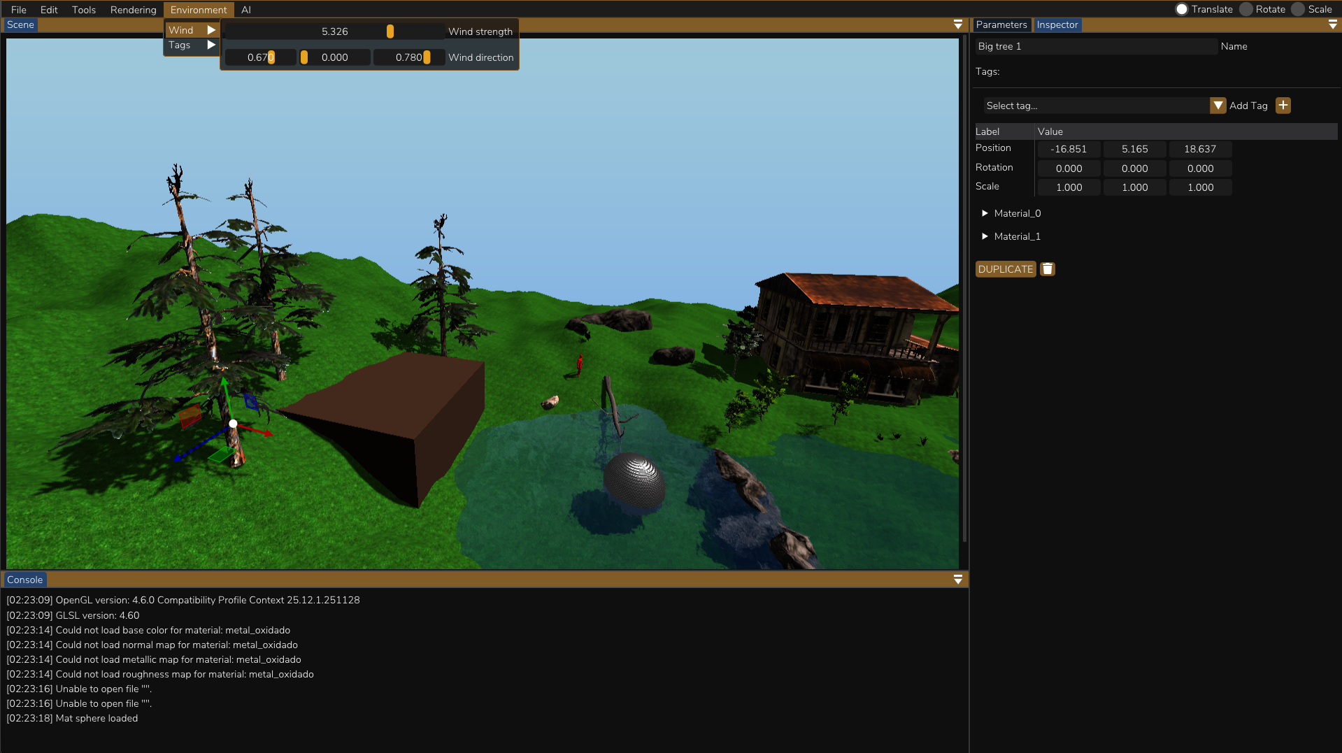Viewport: 1342px width, 753px height.
Task: Open the Select tag dropdown
Action: tap(1218, 106)
